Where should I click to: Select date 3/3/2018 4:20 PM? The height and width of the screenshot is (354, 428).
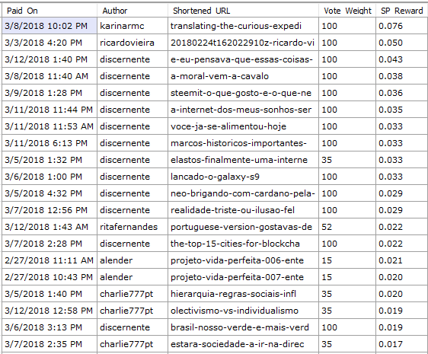[x=50, y=43]
